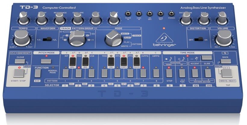Image resolution: width=247 pixels, height=125 pixels.
Task: Click the 'SELECTOR' label
Action: 52,85
